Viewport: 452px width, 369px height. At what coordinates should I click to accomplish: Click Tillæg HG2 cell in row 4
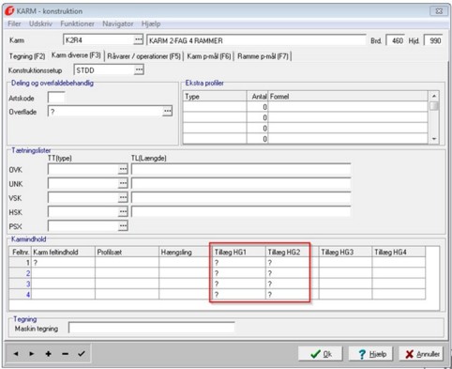click(293, 295)
